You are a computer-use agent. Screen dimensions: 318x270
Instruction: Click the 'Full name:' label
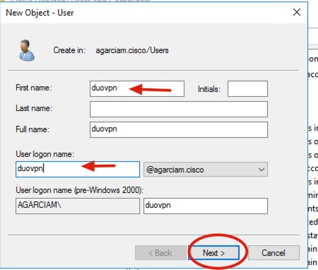tap(33, 129)
